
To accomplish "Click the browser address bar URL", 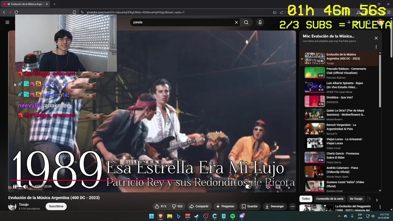I will [135, 12].
